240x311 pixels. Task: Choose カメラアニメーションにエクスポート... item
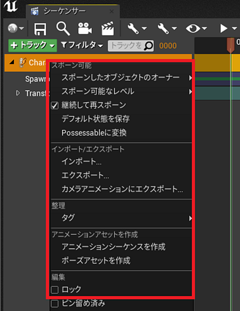[121, 189]
